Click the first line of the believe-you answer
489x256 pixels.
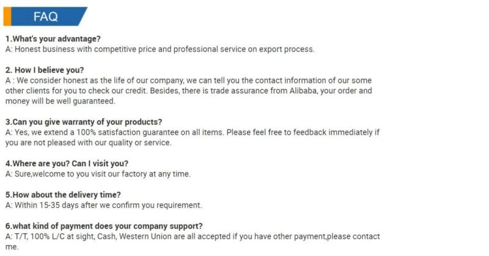coord(188,81)
